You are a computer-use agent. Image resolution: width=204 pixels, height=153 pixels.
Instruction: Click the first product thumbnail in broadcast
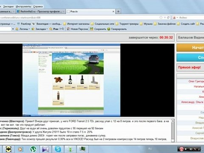click(x=58, y=82)
